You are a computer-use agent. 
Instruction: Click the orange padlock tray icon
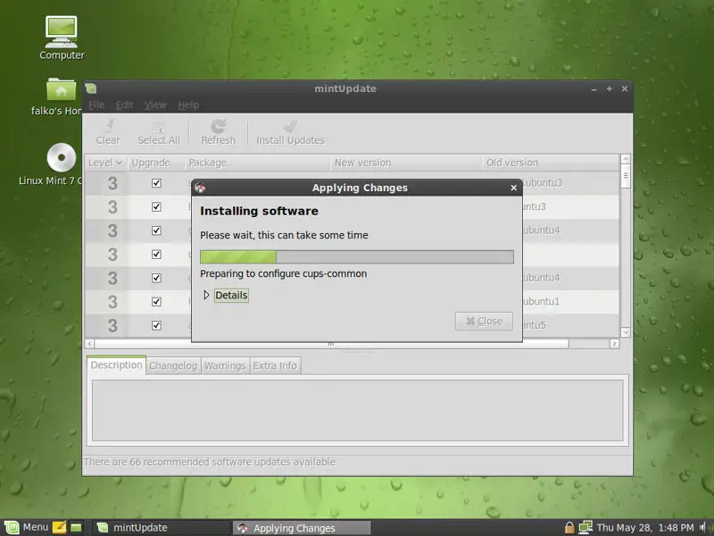569,528
